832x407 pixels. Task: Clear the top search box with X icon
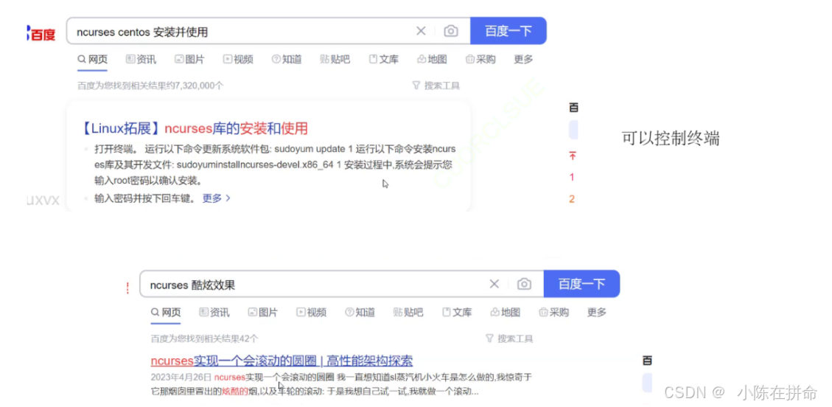[421, 31]
